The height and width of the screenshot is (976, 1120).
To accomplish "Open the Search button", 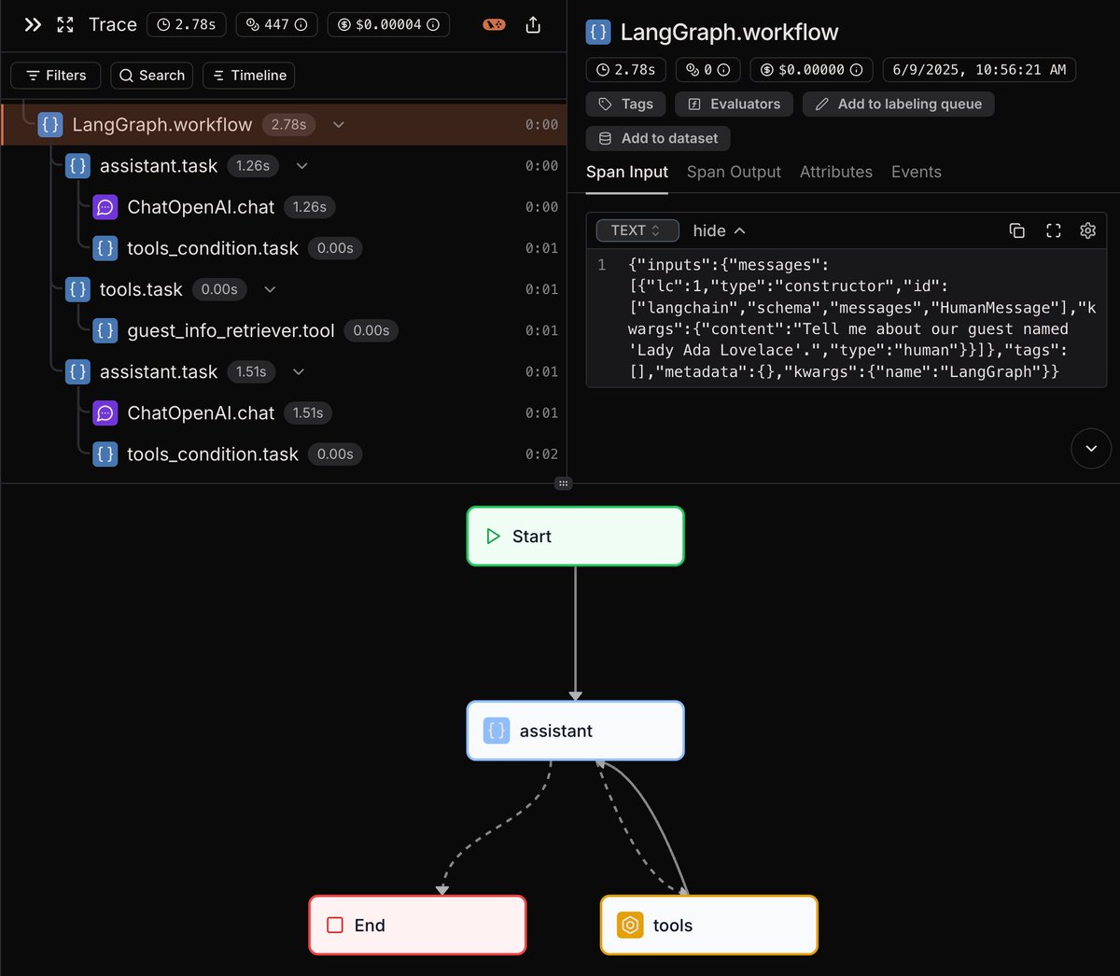I will tap(151, 76).
